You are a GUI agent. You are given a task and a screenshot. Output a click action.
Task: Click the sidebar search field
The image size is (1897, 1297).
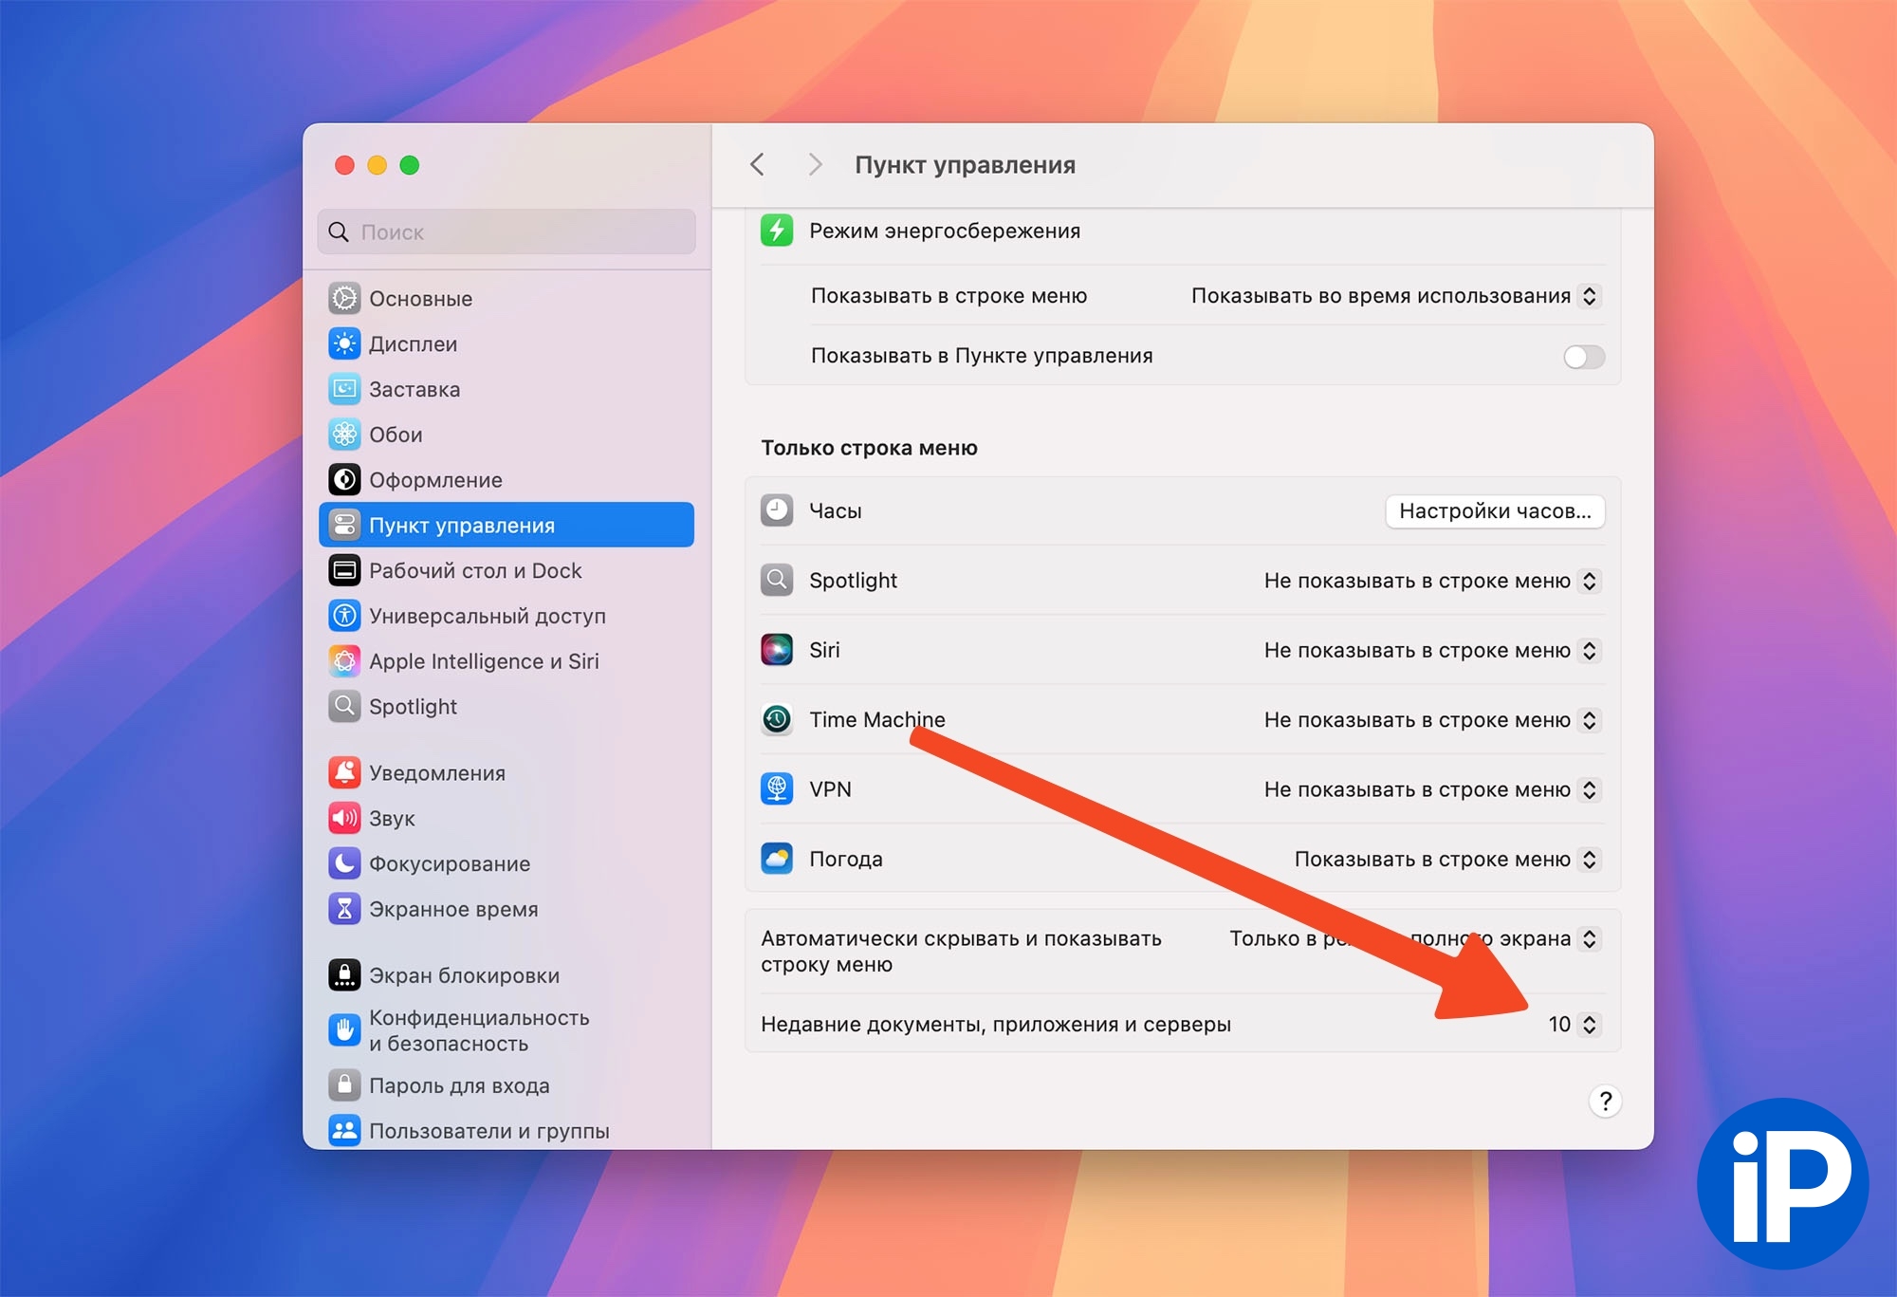(506, 232)
